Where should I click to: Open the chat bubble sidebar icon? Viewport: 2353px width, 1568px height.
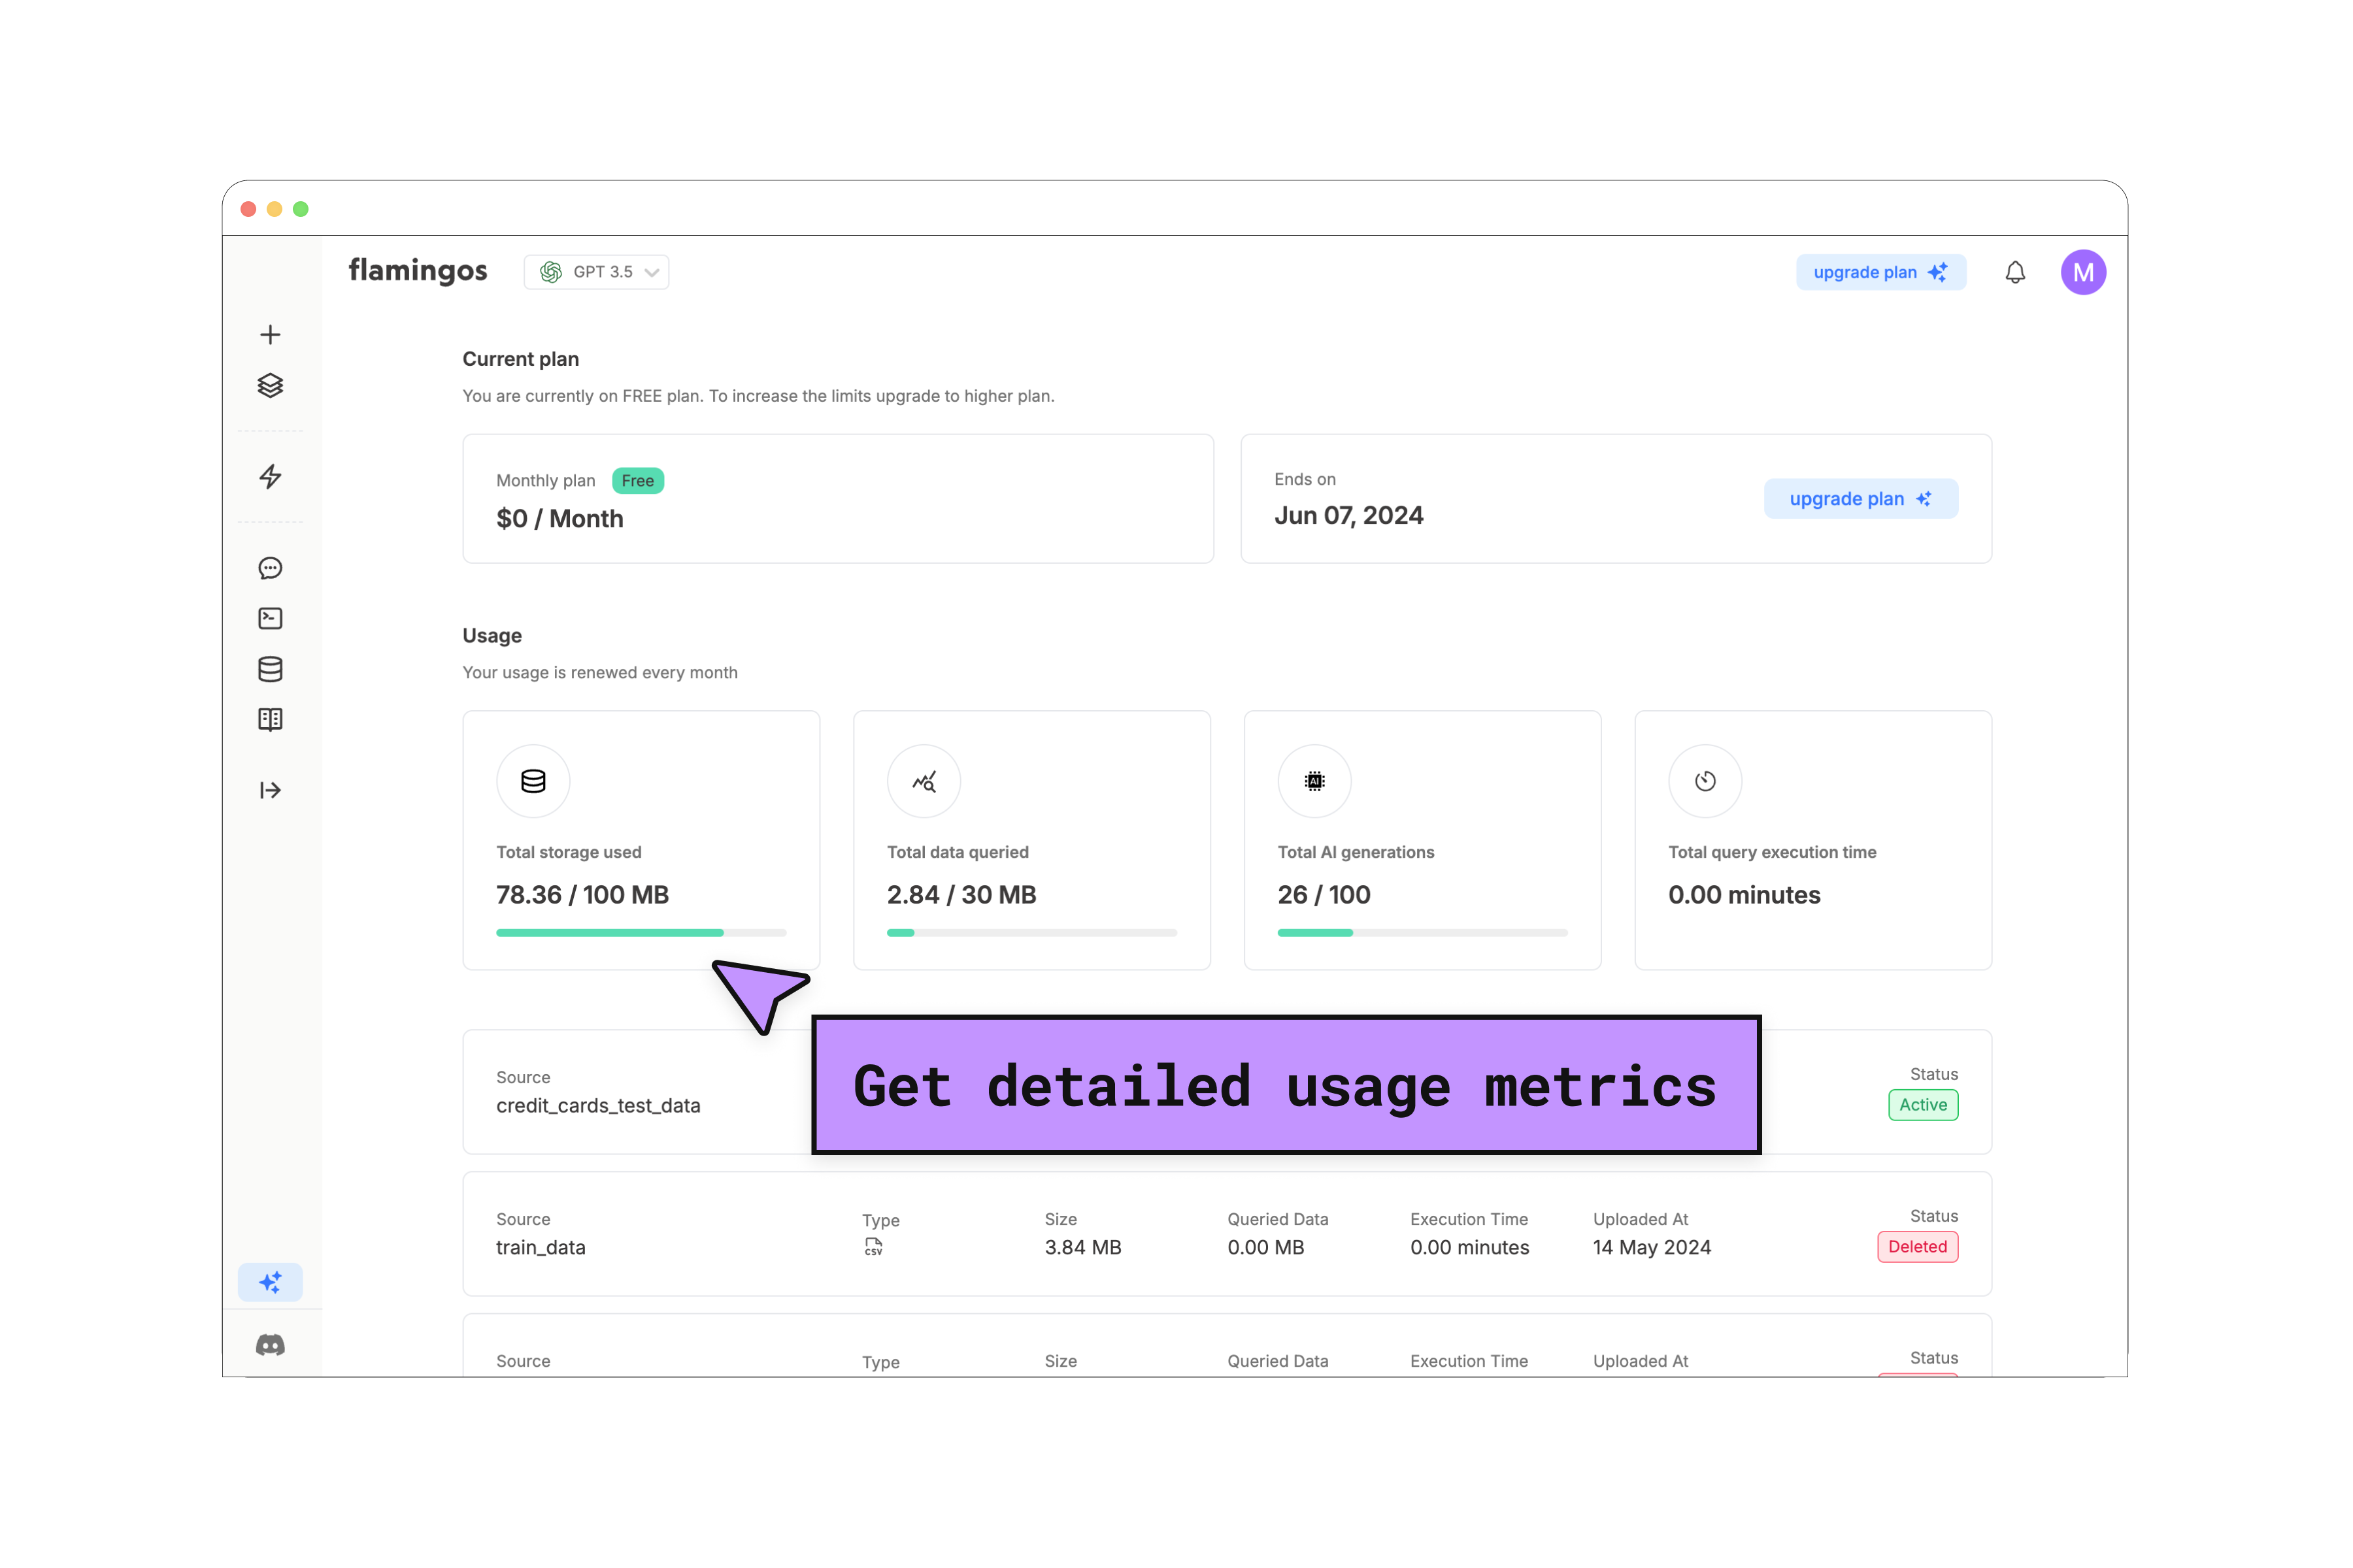[270, 568]
